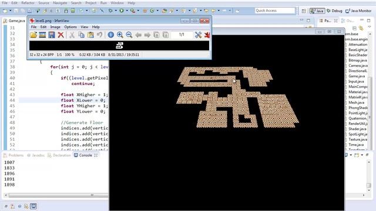Click the Eclipse Run green play icon
Screen dimensions: 376x211
pos(122,11)
